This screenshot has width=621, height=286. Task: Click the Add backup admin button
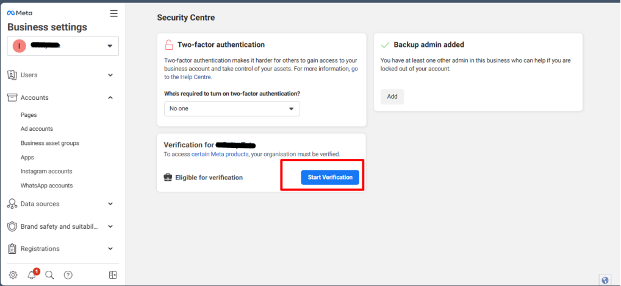[392, 97]
